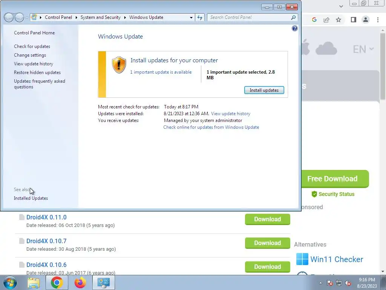The height and width of the screenshot is (290, 386).
Task: Download Droid4X 0.10.7
Action: point(268,243)
